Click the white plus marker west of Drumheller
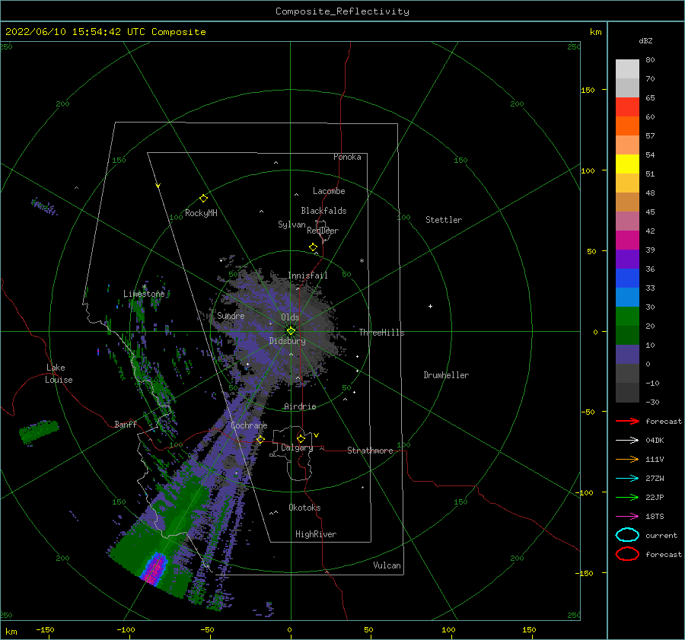This screenshot has height=640, width=685. pos(430,306)
